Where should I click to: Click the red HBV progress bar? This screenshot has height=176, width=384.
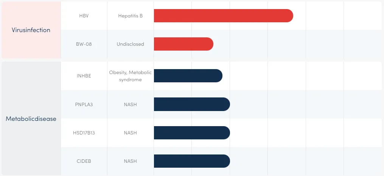(223, 16)
